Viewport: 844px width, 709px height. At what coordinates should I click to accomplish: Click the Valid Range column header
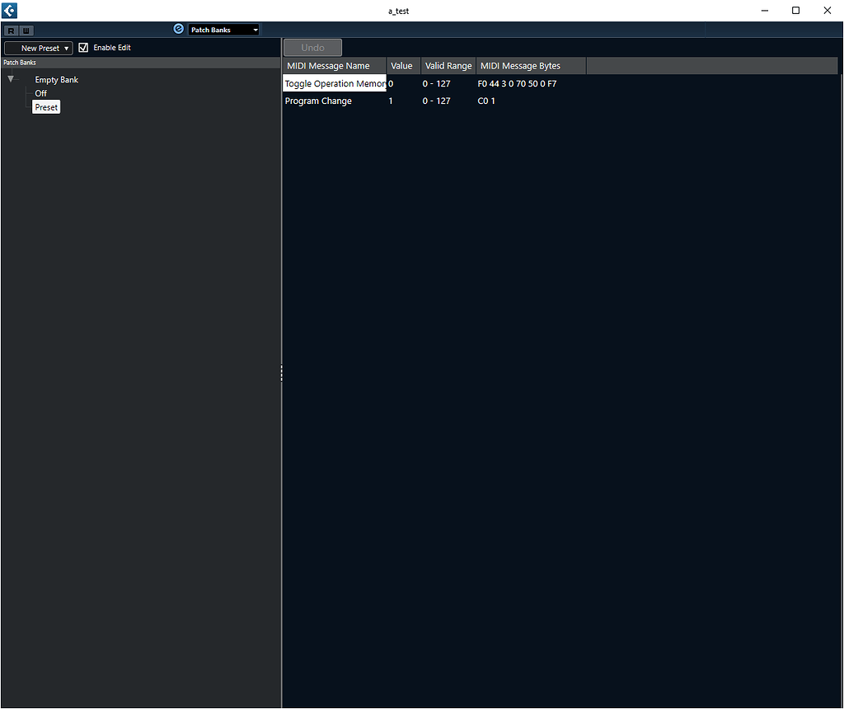point(448,65)
